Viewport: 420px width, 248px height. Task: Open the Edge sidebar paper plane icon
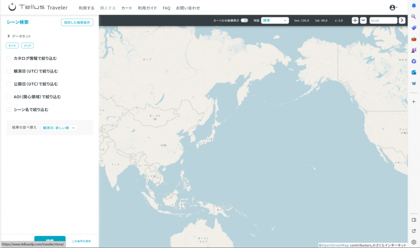pos(414,83)
